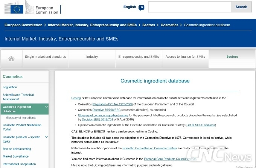Expand Cosmetic products specific topics chevron
256x168 pixels.
tap(46, 137)
